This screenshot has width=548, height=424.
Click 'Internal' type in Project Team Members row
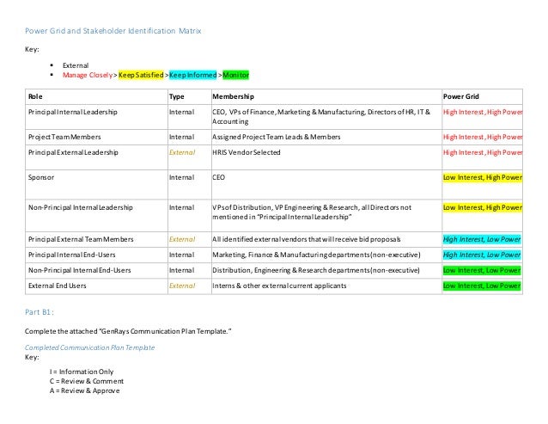(182, 137)
